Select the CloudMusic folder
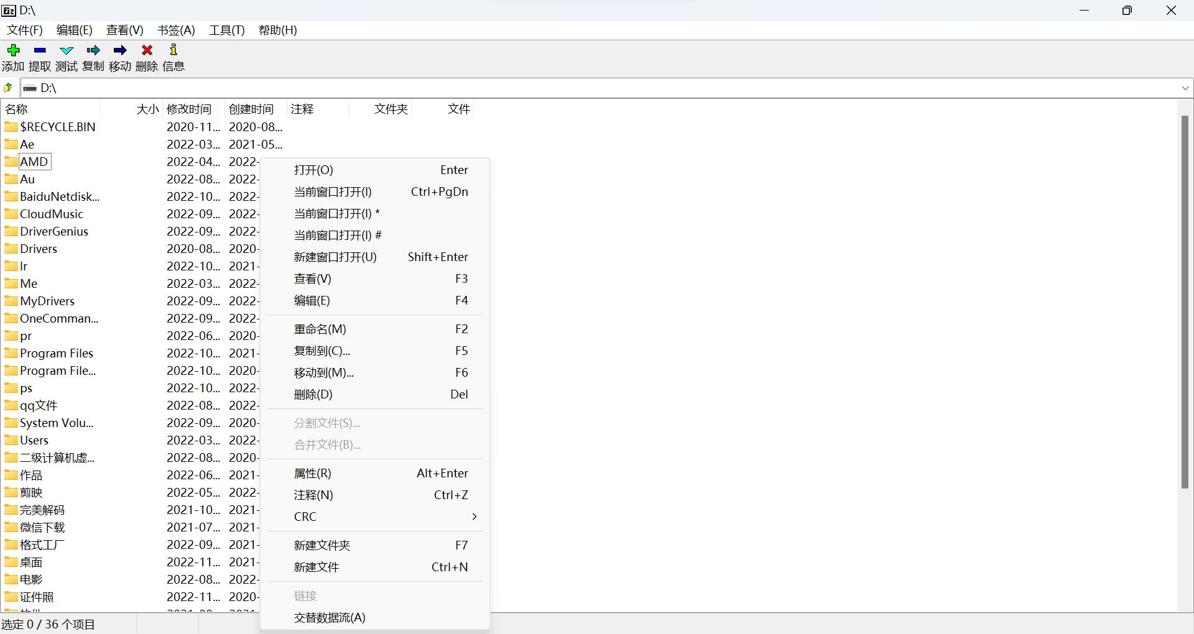Image resolution: width=1194 pixels, height=634 pixels. point(52,213)
